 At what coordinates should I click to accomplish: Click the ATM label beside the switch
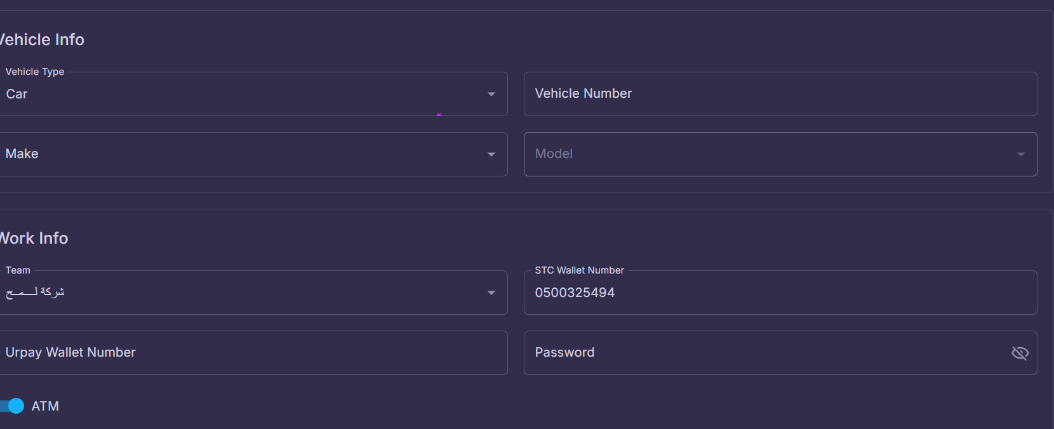click(x=45, y=406)
